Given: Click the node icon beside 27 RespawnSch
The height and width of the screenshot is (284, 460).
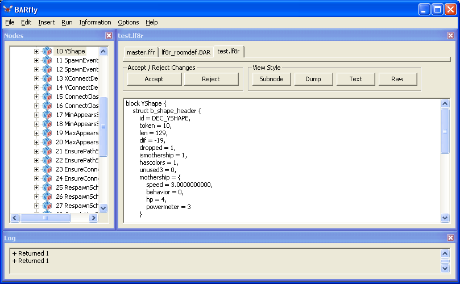Looking at the screenshot, I should (x=47, y=206).
